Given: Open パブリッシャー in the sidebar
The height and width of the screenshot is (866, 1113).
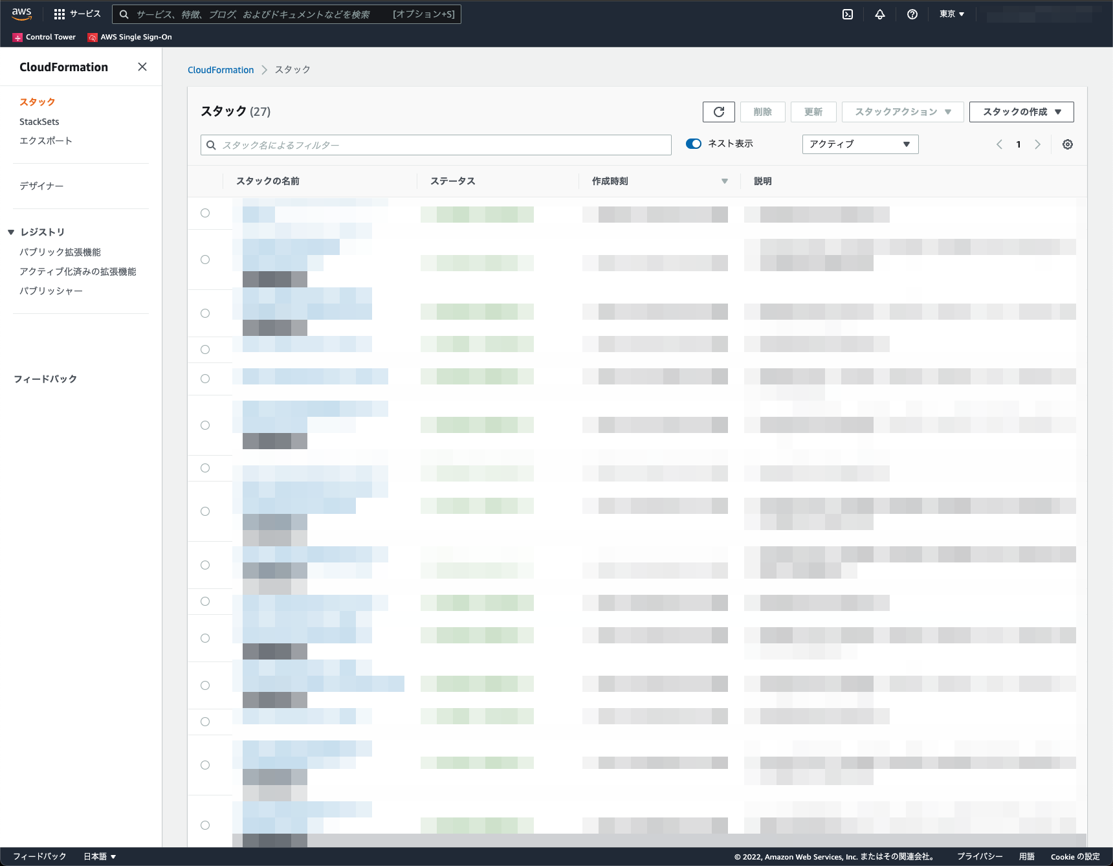Looking at the screenshot, I should (x=51, y=291).
